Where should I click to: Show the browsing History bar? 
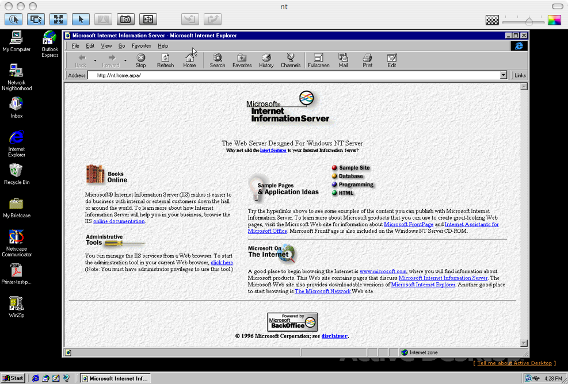(x=266, y=60)
